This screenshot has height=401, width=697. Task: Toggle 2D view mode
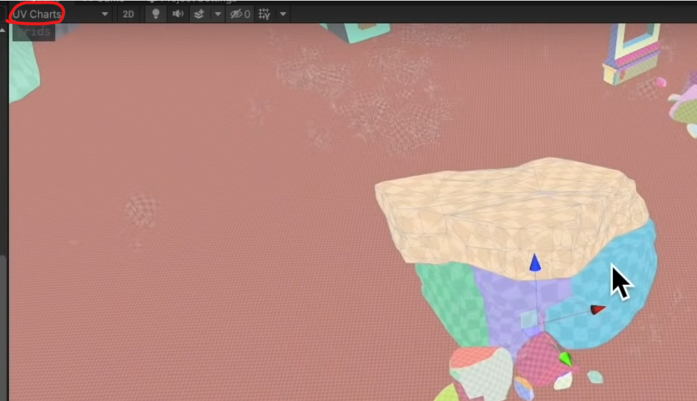click(128, 14)
